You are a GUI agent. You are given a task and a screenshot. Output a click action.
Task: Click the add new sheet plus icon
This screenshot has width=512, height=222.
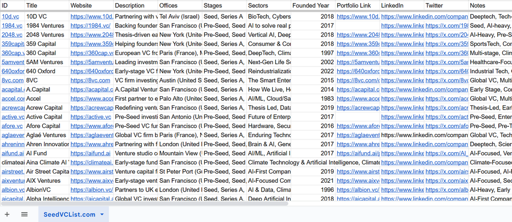tap(7, 214)
